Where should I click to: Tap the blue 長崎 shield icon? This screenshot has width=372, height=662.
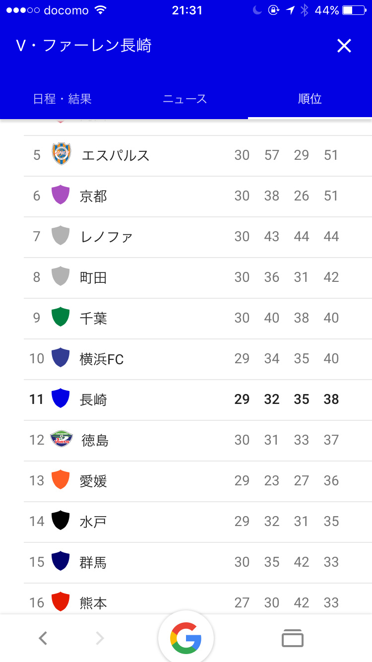(x=61, y=398)
